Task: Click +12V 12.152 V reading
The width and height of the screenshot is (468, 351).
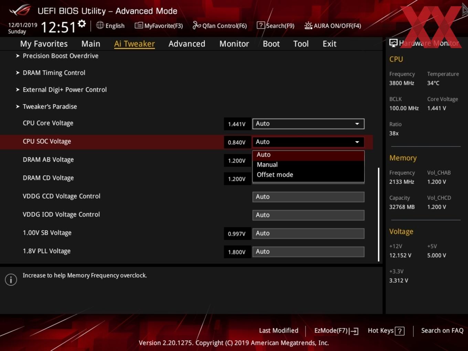Action: pos(400,255)
